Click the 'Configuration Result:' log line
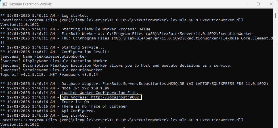278x128 pixels. tap(55, 52)
